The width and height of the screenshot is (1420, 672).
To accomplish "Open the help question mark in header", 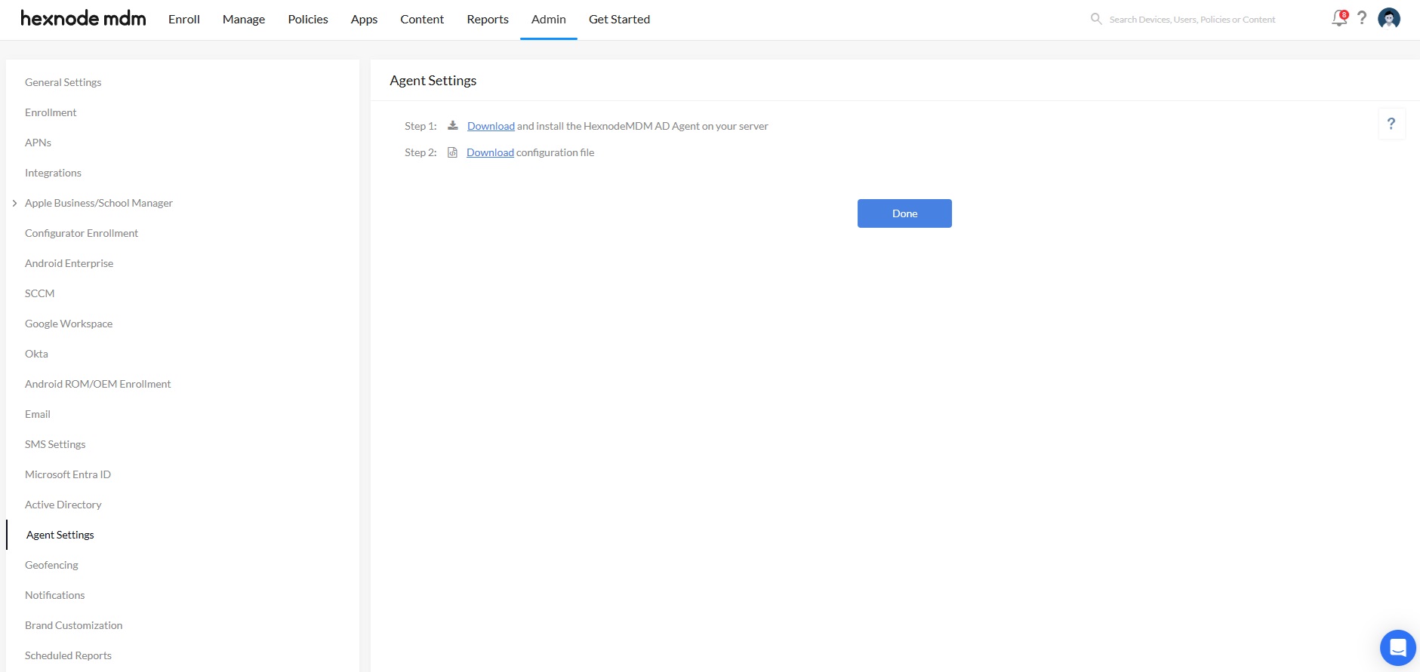I will coord(1362,18).
